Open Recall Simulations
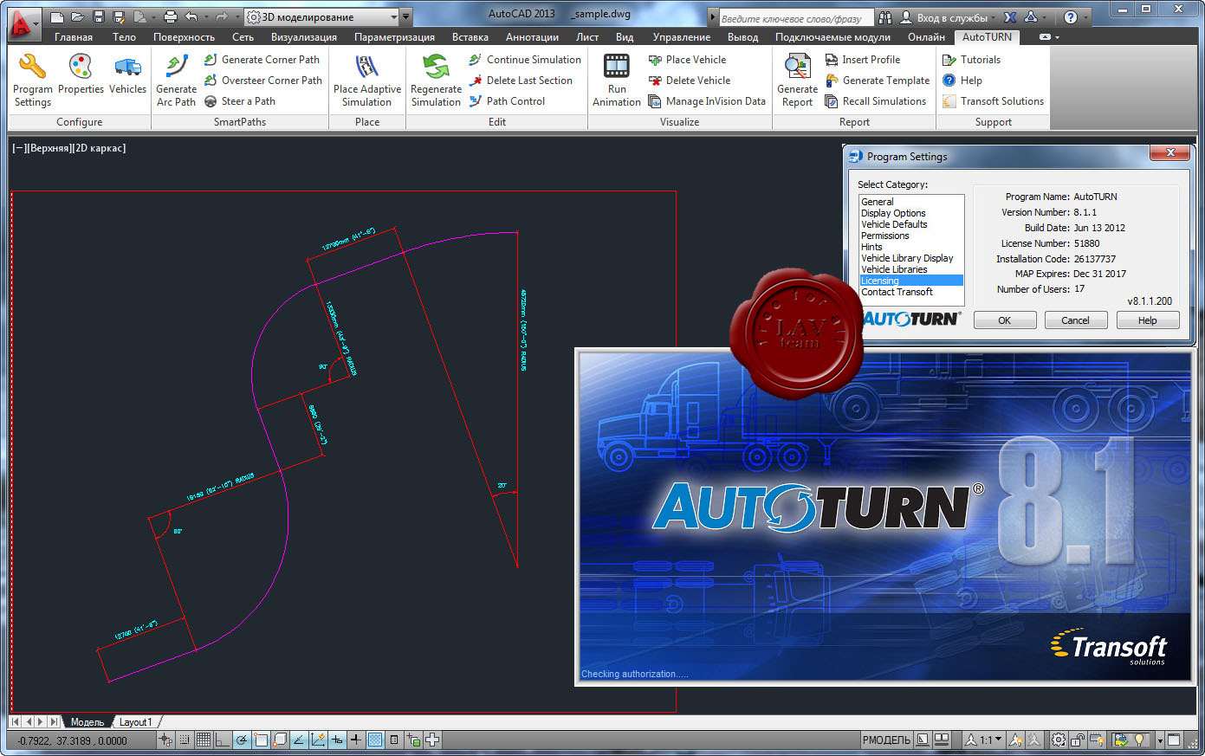The image size is (1205, 756). pos(875,101)
